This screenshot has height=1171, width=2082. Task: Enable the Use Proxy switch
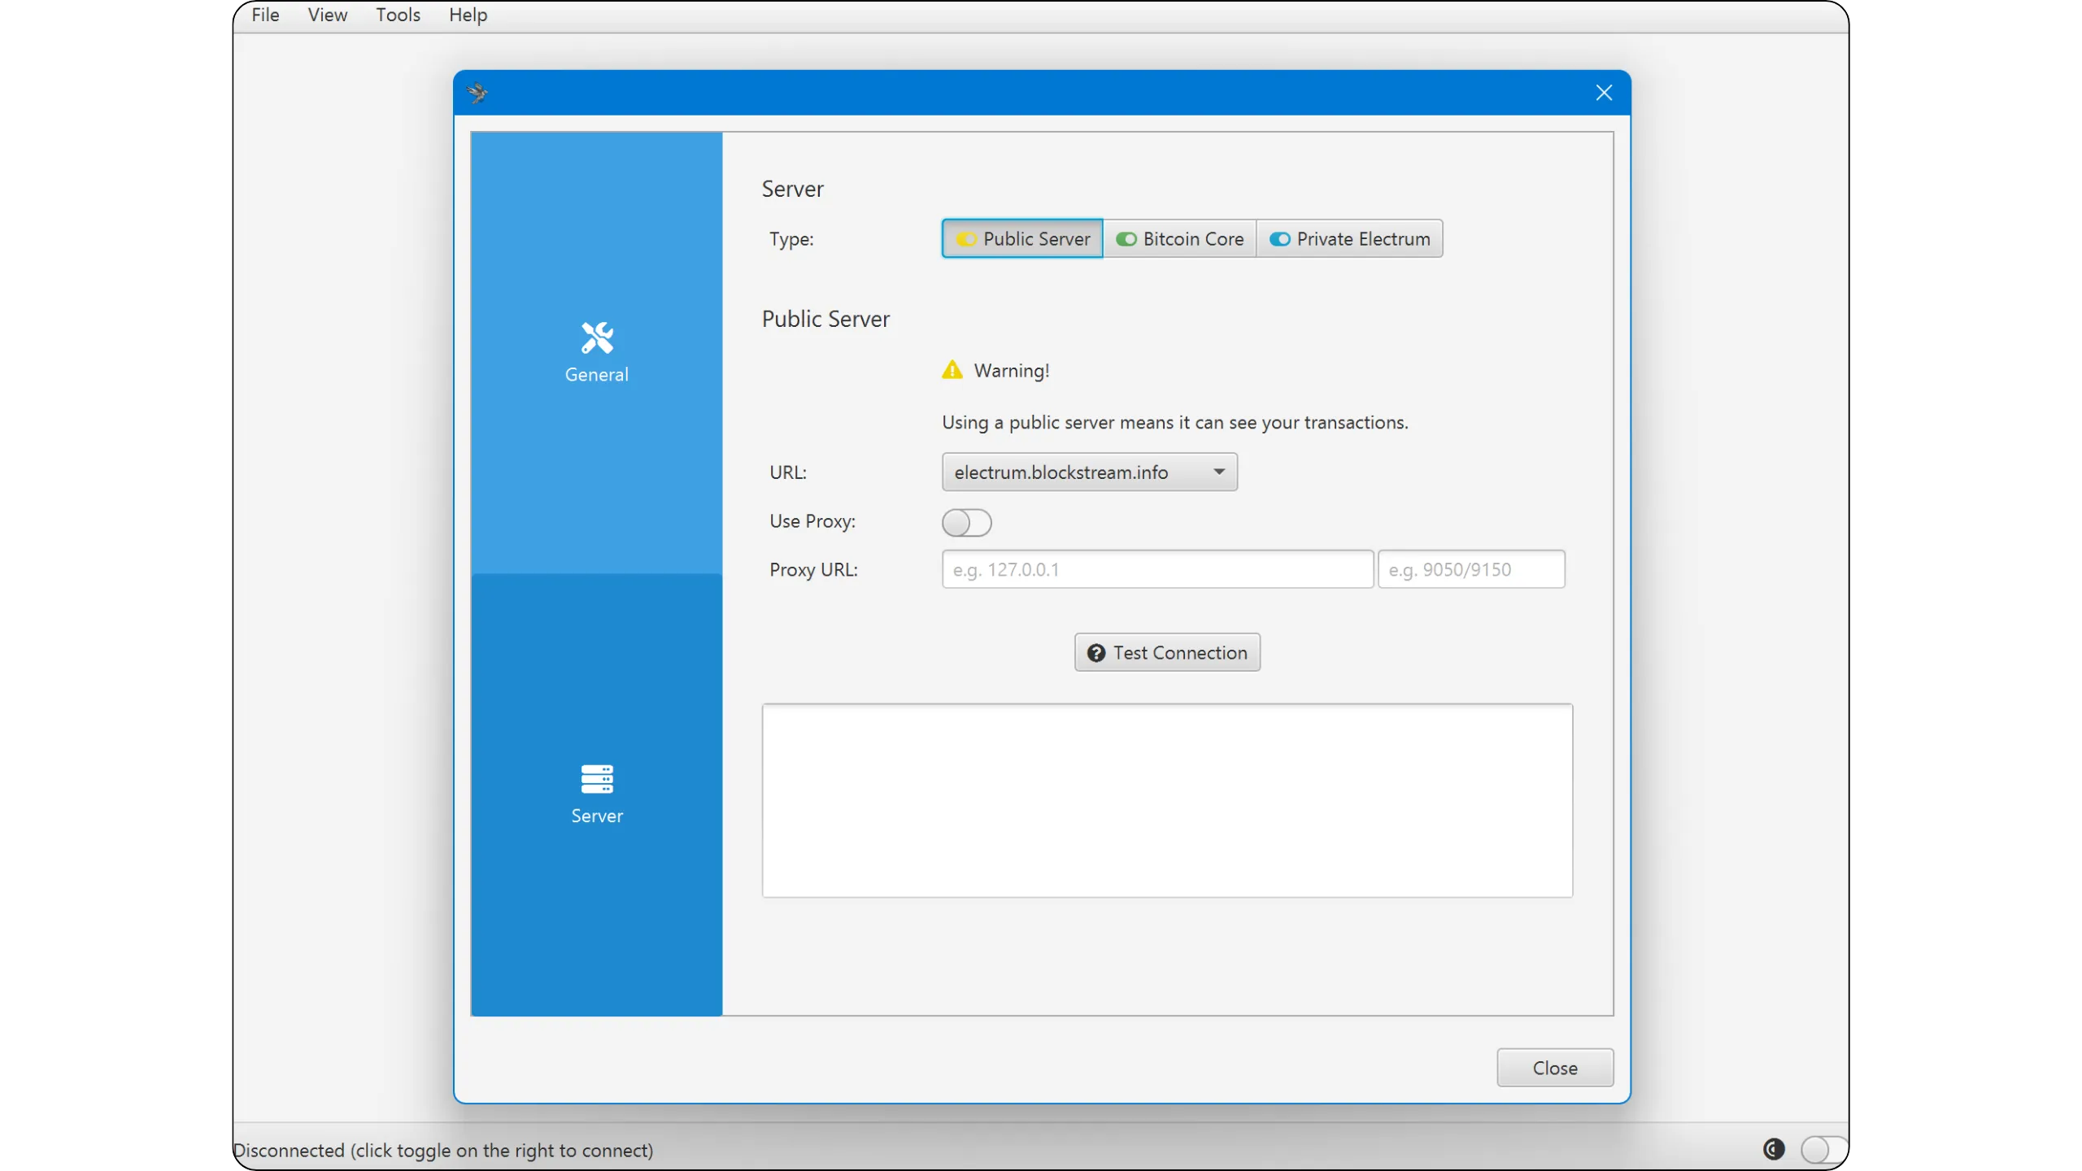[967, 522]
